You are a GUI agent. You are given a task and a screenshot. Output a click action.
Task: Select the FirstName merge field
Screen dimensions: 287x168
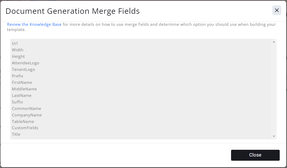pyautogui.click(x=22, y=83)
